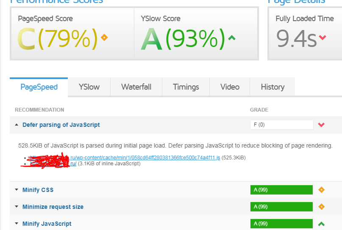
Task: Click the green A (99) Minify CSS grade bar
Action: point(281,190)
